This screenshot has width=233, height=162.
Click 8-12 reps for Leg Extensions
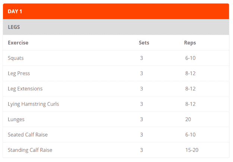190,89
